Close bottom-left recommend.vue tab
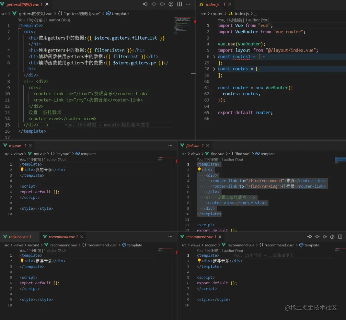346x320 pixels. pyautogui.click(x=82, y=237)
